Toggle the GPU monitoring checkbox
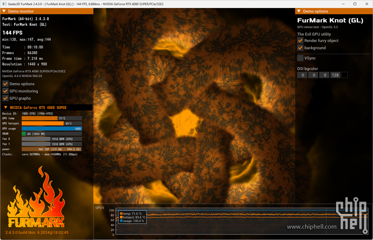The image size is (373, 240). (5, 91)
